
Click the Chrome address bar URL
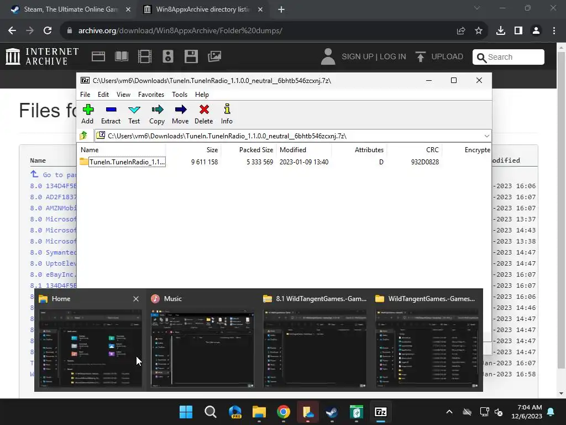[180, 31]
